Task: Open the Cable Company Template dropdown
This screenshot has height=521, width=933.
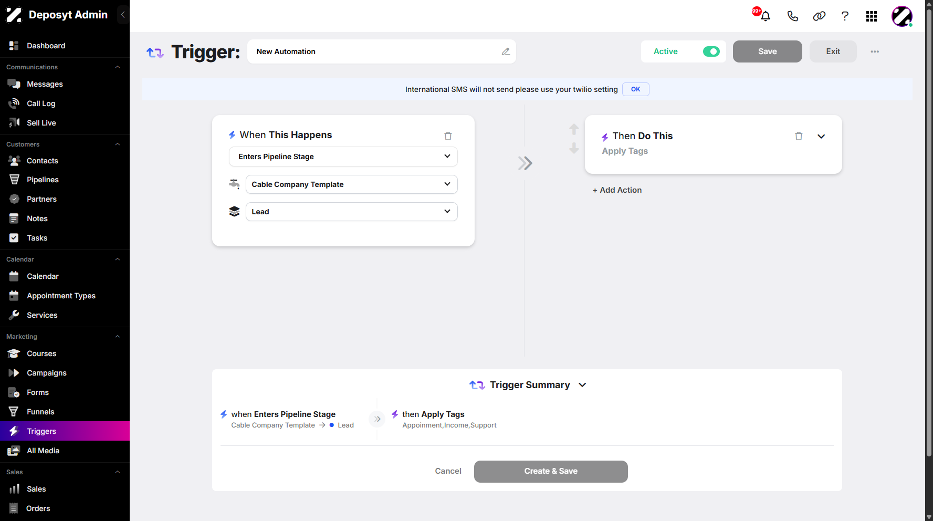Action: pos(352,184)
